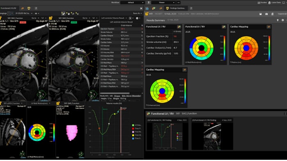287x161 pixels.
Task: Click the Localizers link in the first viewport
Action: (x=44, y=100)
